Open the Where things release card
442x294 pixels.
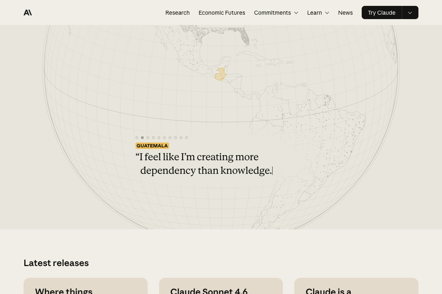85,286
